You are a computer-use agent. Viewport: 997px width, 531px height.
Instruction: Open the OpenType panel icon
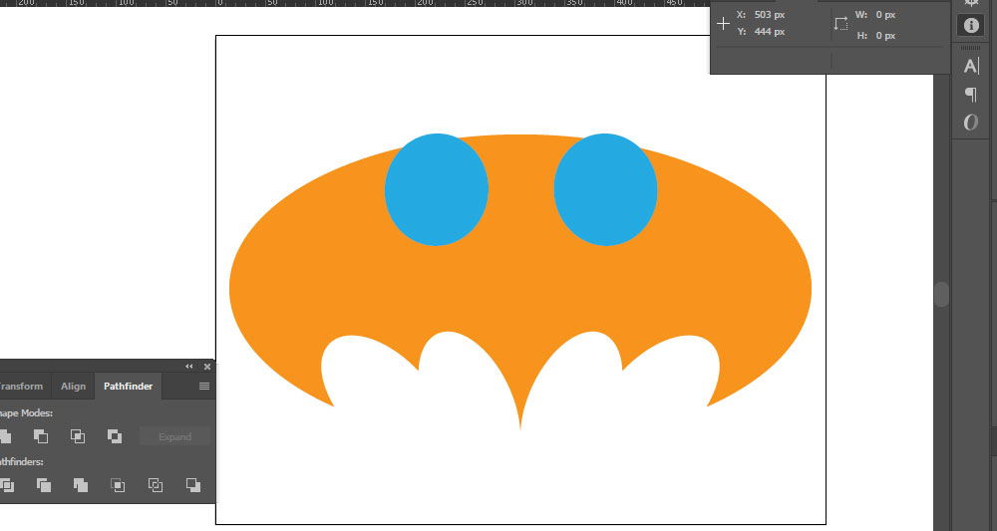tap(970, 122)
